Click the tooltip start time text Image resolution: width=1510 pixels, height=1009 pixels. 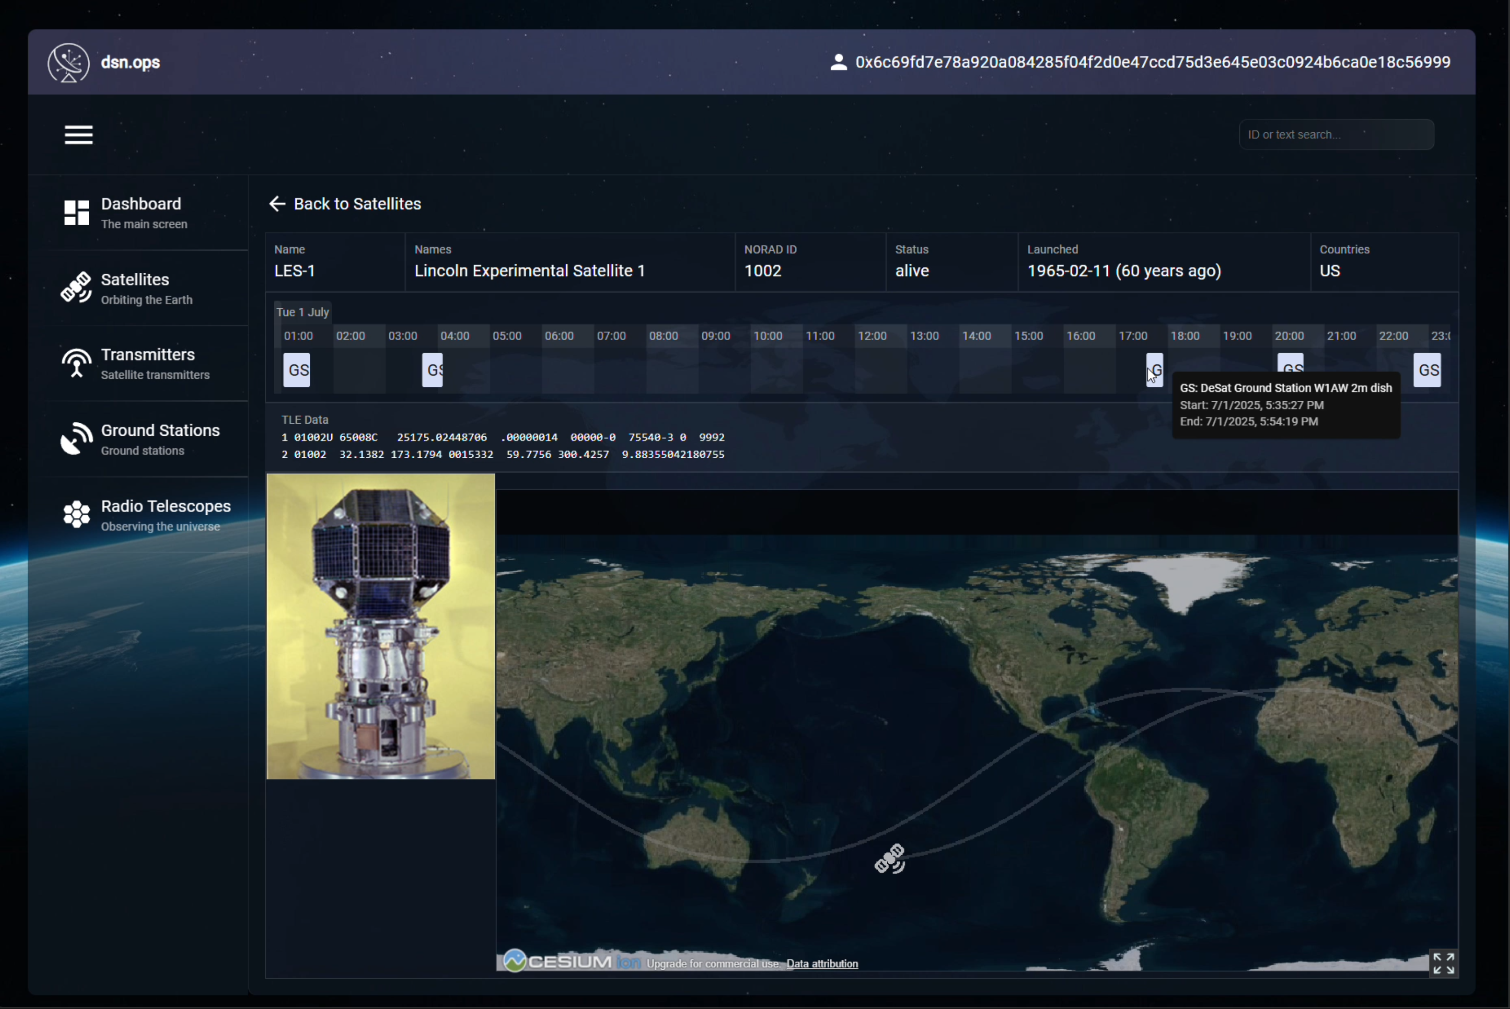[1251, 405]
